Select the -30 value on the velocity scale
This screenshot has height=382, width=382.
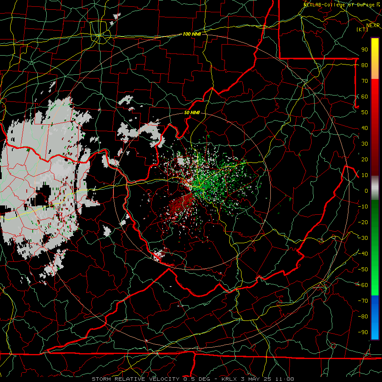point(363,238)
